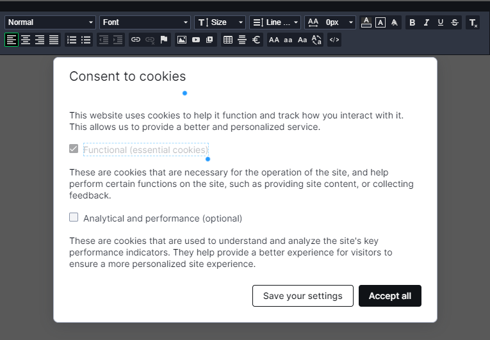The width and height of the screenshot is (490, 340).
Task: Click the Bold formatting icon
Action: [412, 22]
